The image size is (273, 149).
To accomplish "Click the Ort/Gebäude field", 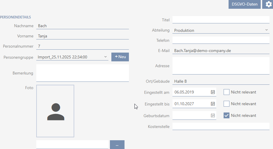I will 221,81.
